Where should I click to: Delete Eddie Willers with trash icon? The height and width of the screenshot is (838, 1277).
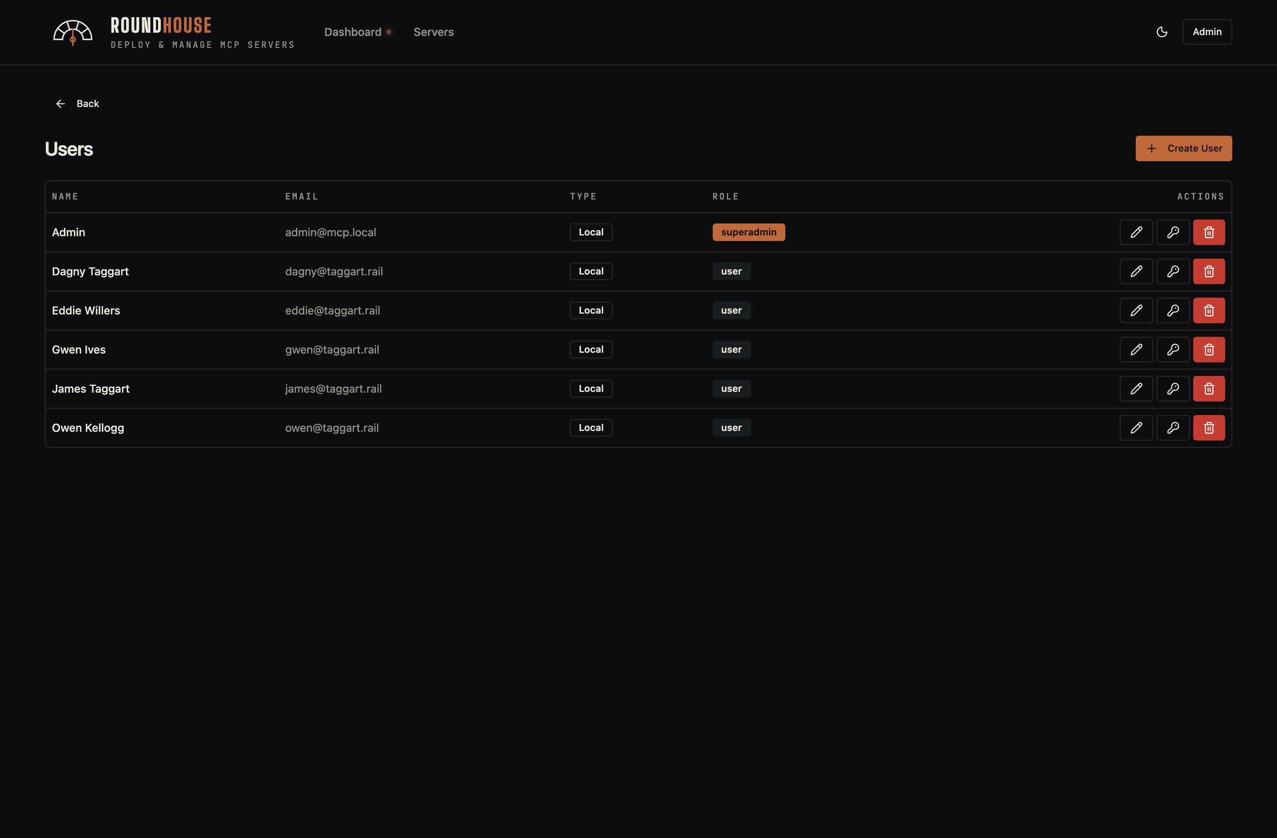click(x=1209, y=310)
